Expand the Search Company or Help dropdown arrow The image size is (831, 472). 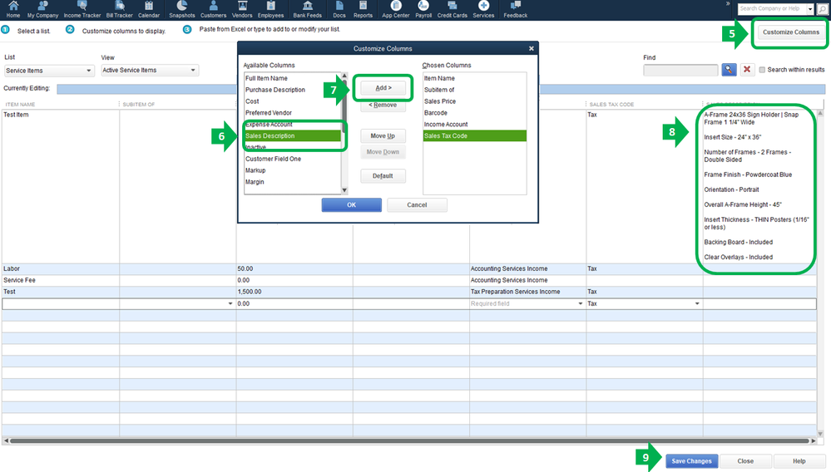[810, 9]
